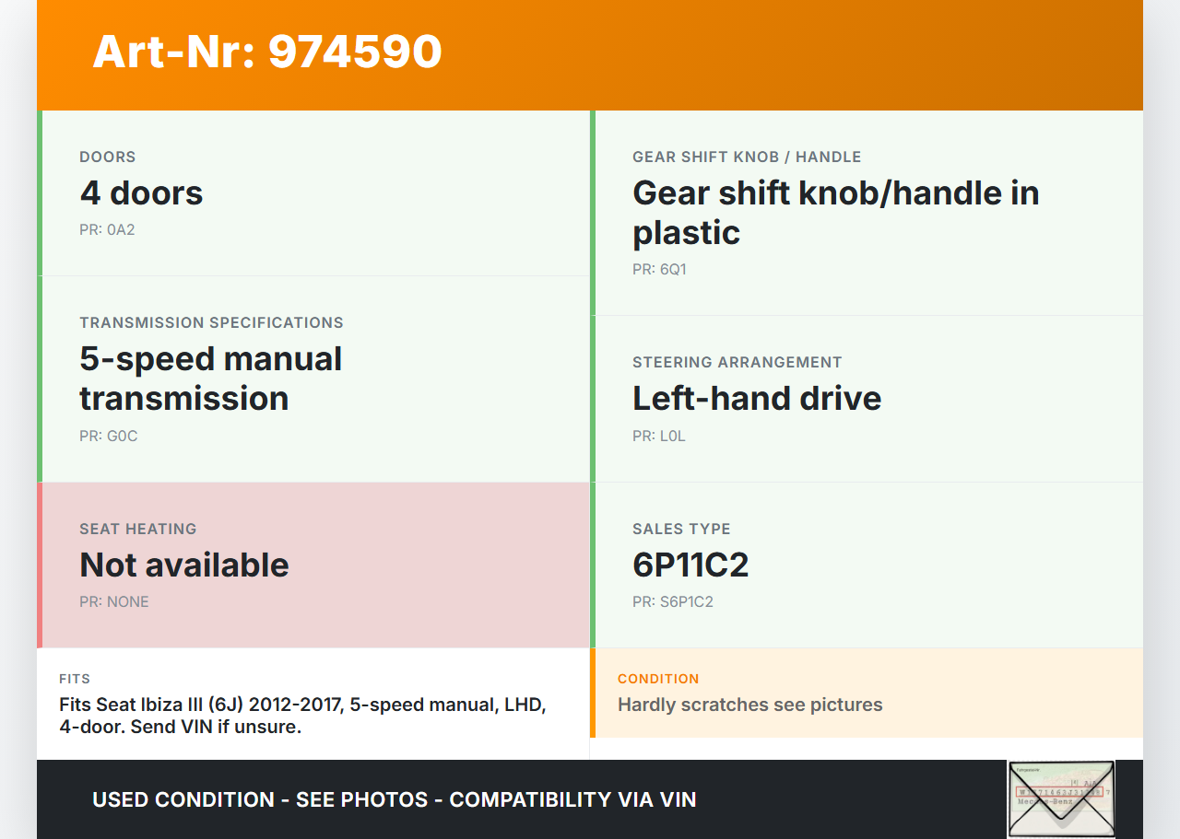Screen dimensions: 1180x839
Task: Click the Sales Type 6P11C2 value
Action: 690,565
